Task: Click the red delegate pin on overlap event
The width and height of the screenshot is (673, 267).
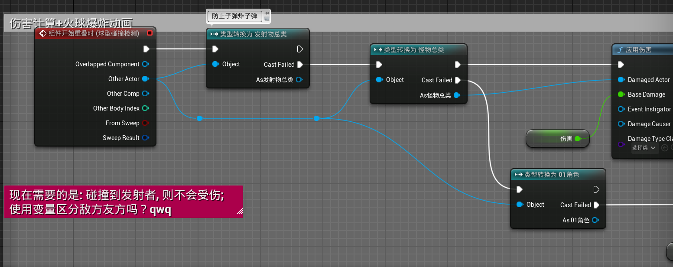Action: pyautogui.click(x=150, y=33)
